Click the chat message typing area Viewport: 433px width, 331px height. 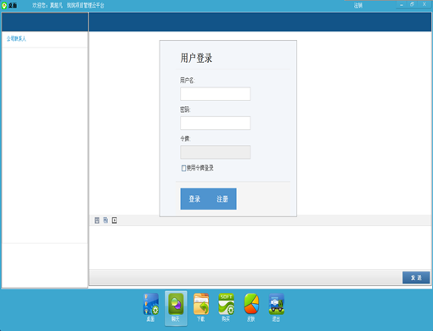coord(261,247)
